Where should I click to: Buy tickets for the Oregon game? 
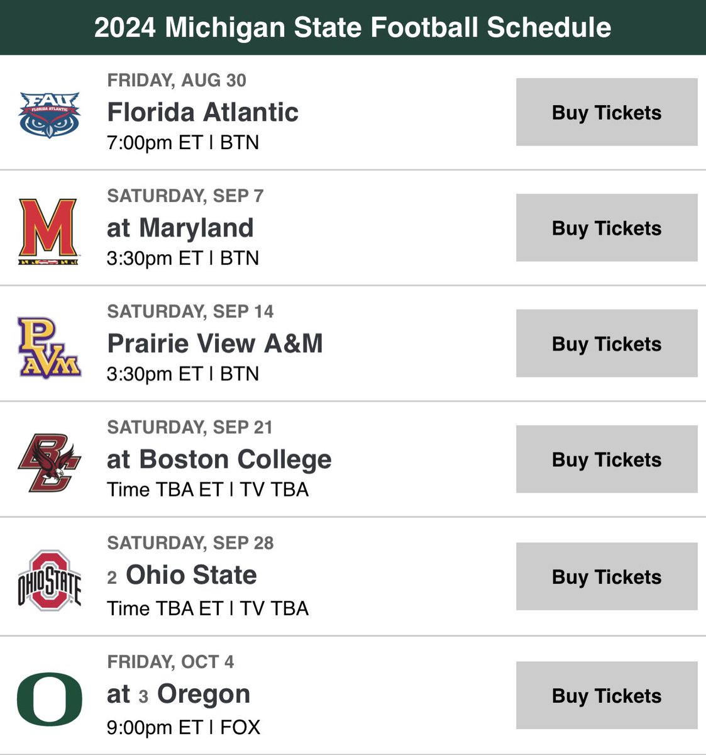(606, 695)
